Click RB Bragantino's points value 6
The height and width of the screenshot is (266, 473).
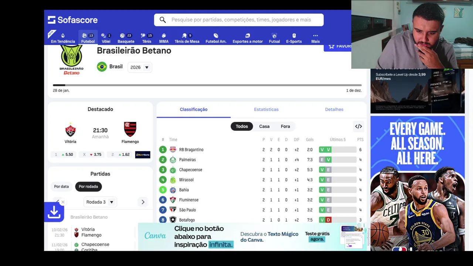tap(360, 150)
